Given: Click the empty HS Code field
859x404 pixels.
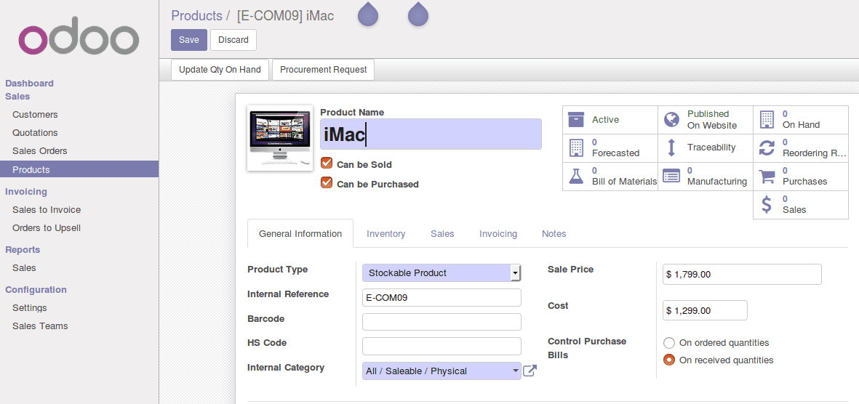Looking at the screenshot, I should click(x=442, y=346).
